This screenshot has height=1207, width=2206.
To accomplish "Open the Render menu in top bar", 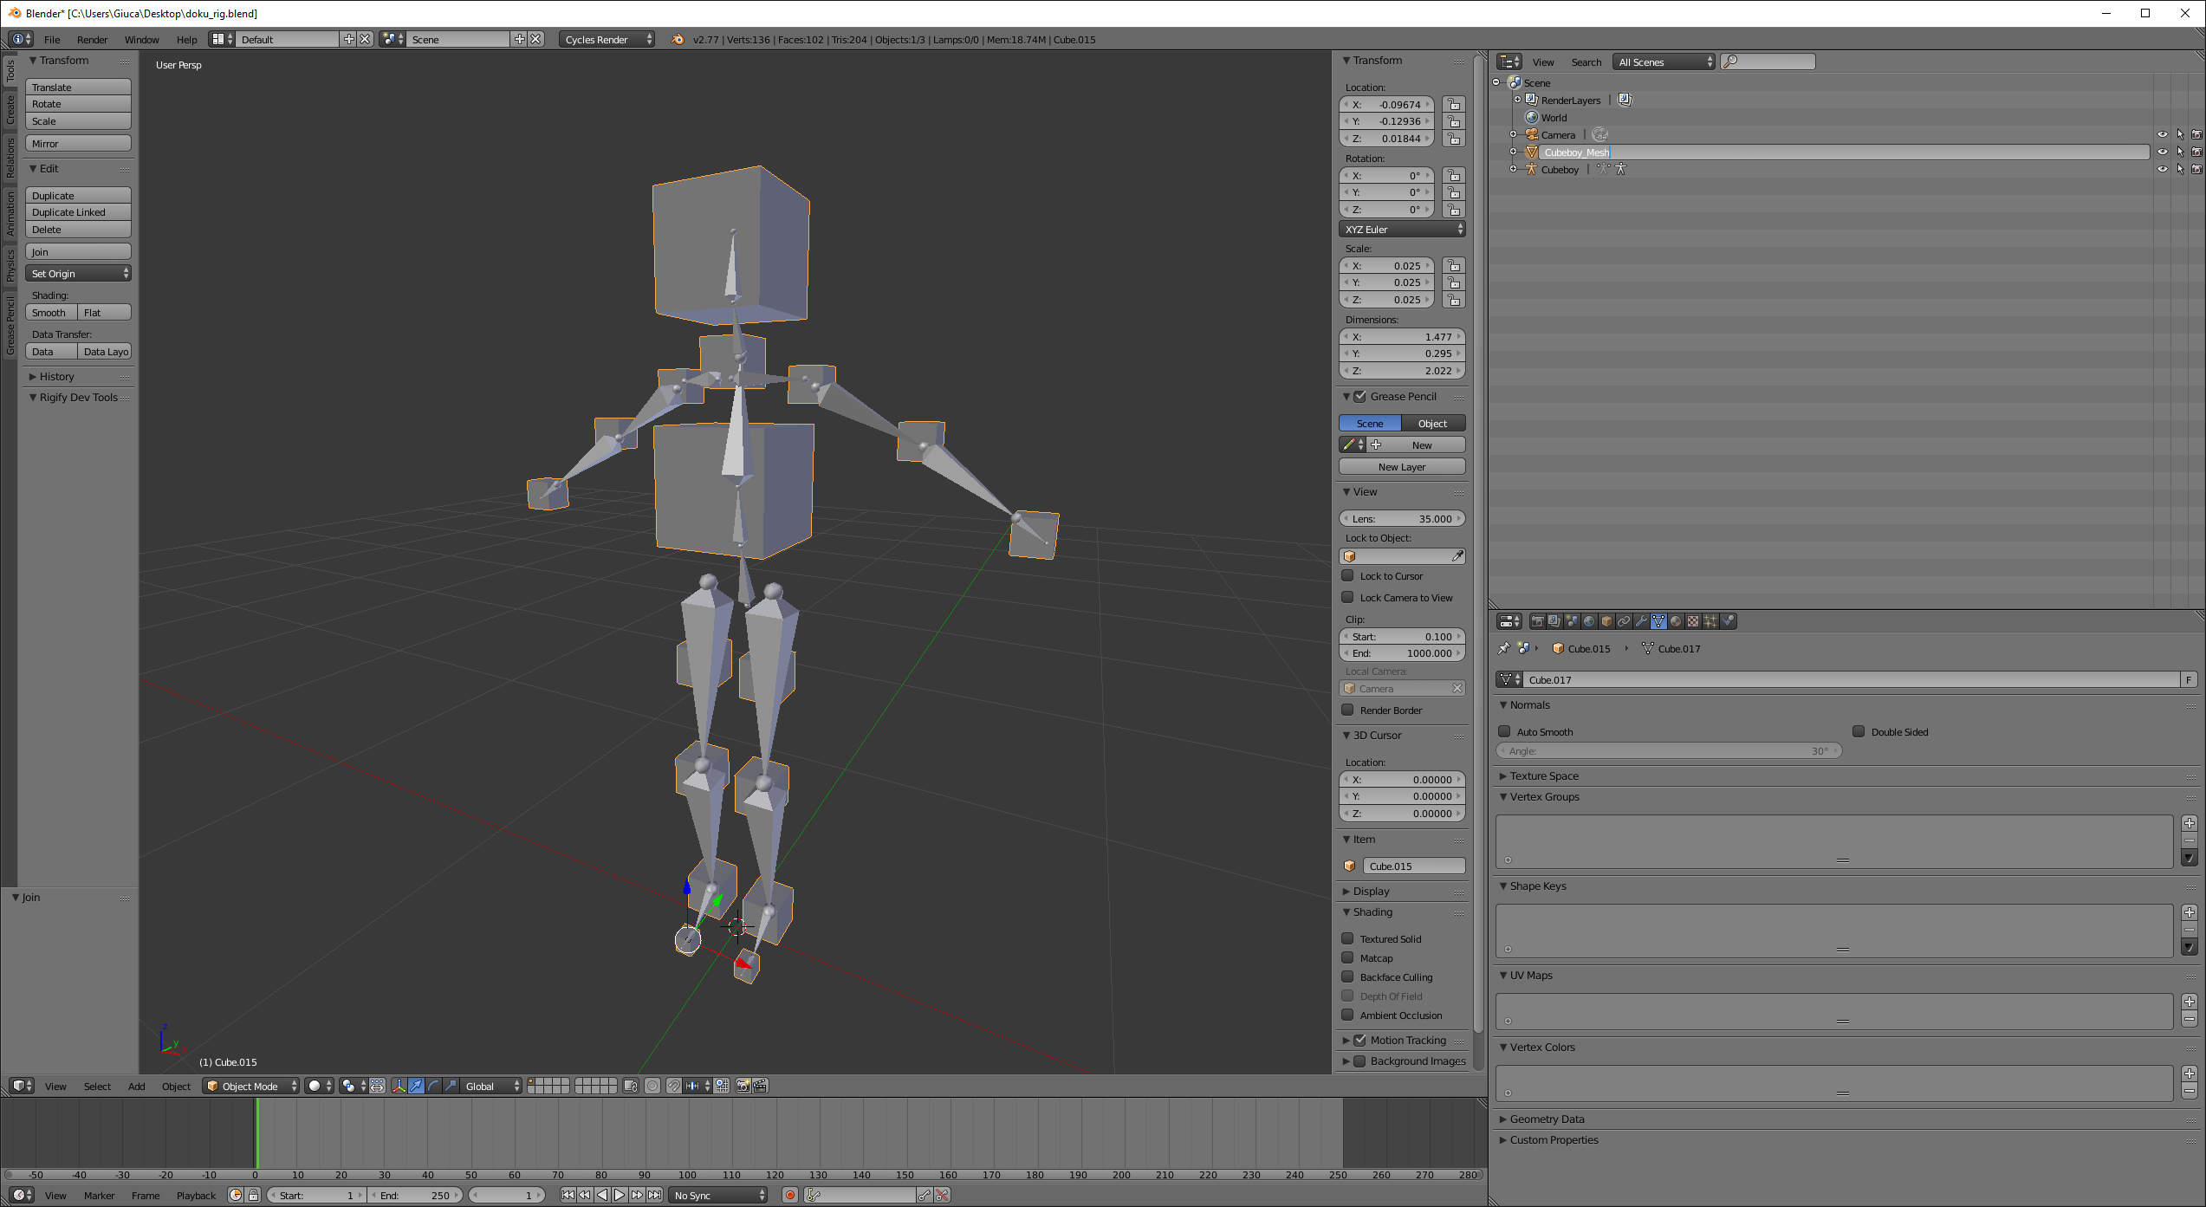I will point(92,39).
